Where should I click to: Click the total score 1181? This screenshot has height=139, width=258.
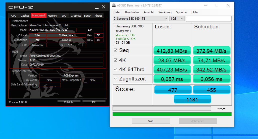click(x=192, y=99)
